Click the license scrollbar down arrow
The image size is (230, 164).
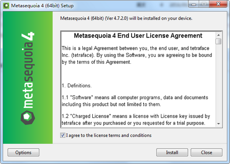(218, 124)
